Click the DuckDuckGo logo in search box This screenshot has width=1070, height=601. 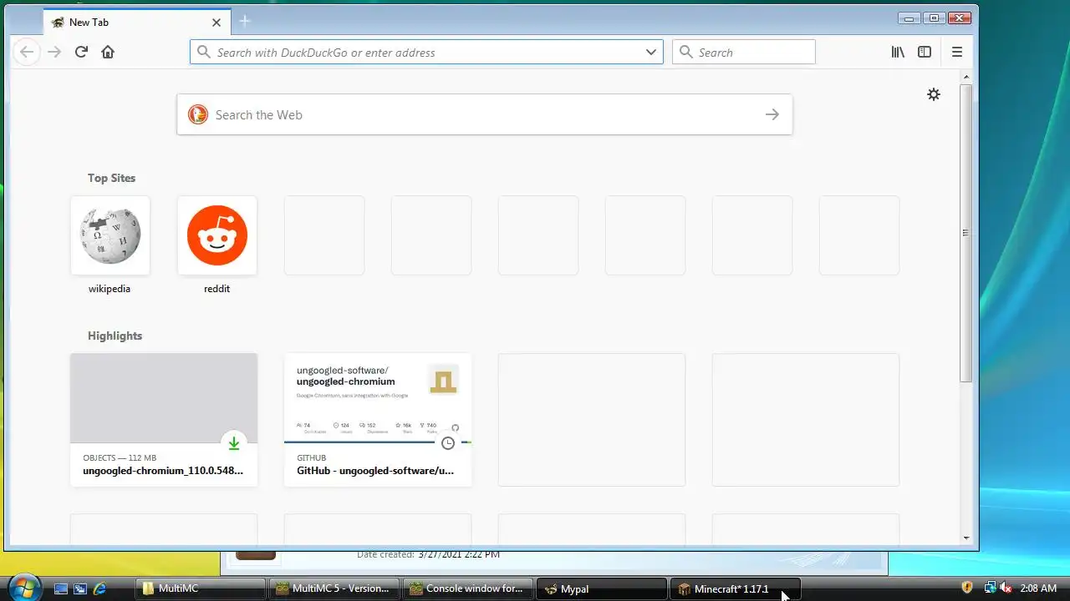click(x=197, y=114)
